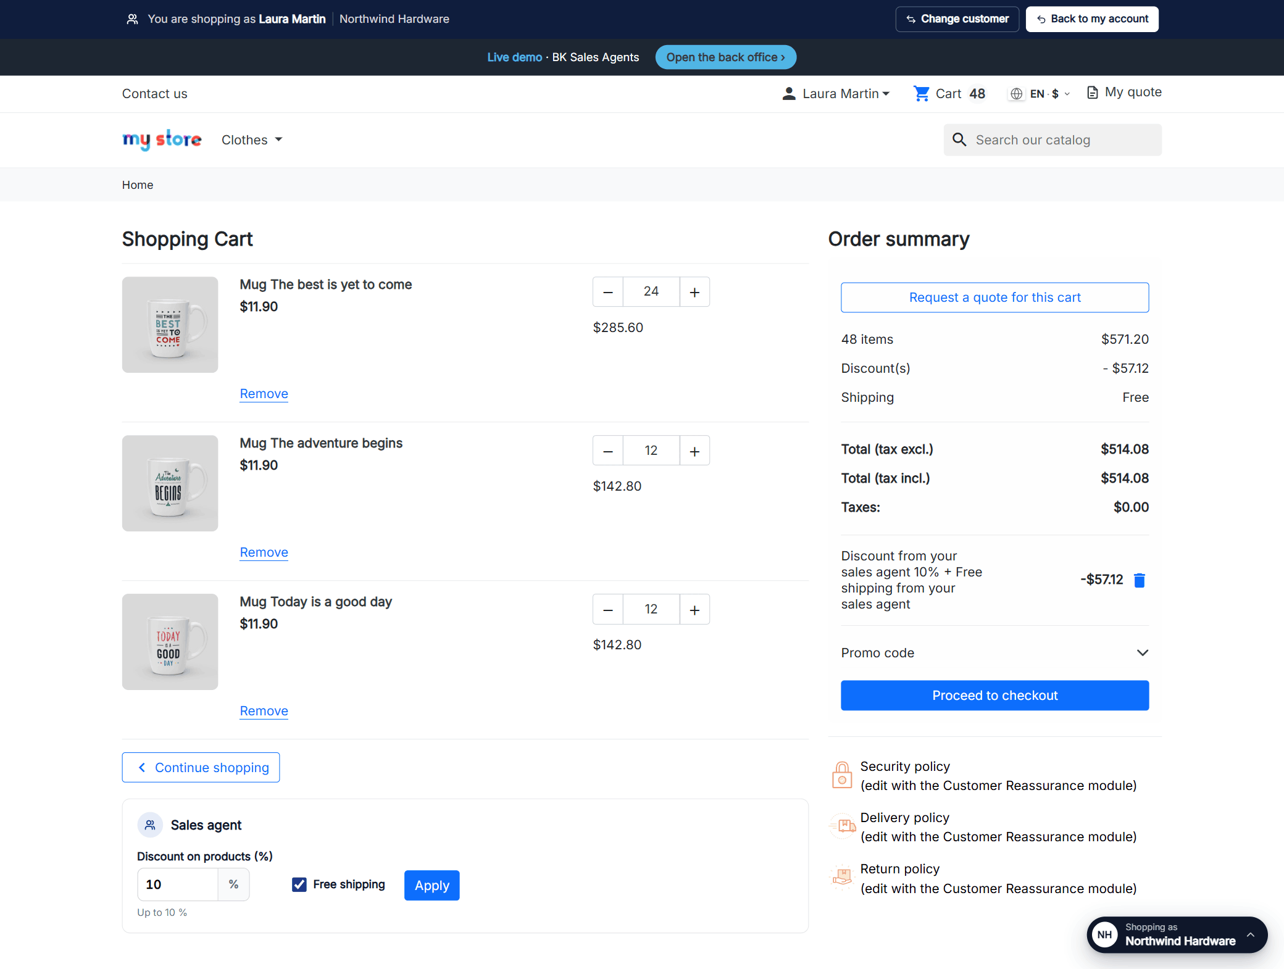Decrease quantity of Mug Today is a good day
This screenshot has width=1284, height=969.
tap(608, 610)
